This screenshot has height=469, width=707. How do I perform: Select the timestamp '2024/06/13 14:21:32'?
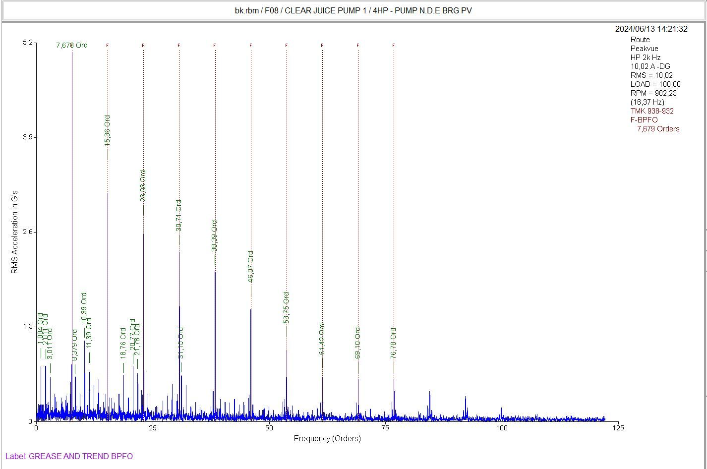[651, 29]
